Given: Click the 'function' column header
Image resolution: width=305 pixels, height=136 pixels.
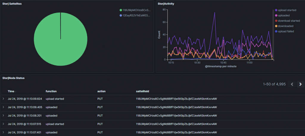Looking at the screenshot, I should click(x=51, y=91).
